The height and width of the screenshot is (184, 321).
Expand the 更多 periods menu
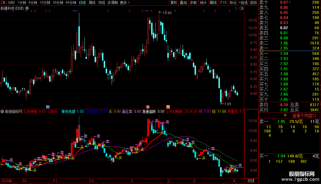pyautogui.click(x=124, y=3)
